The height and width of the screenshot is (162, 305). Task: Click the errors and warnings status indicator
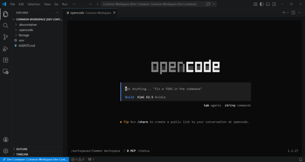78,159
